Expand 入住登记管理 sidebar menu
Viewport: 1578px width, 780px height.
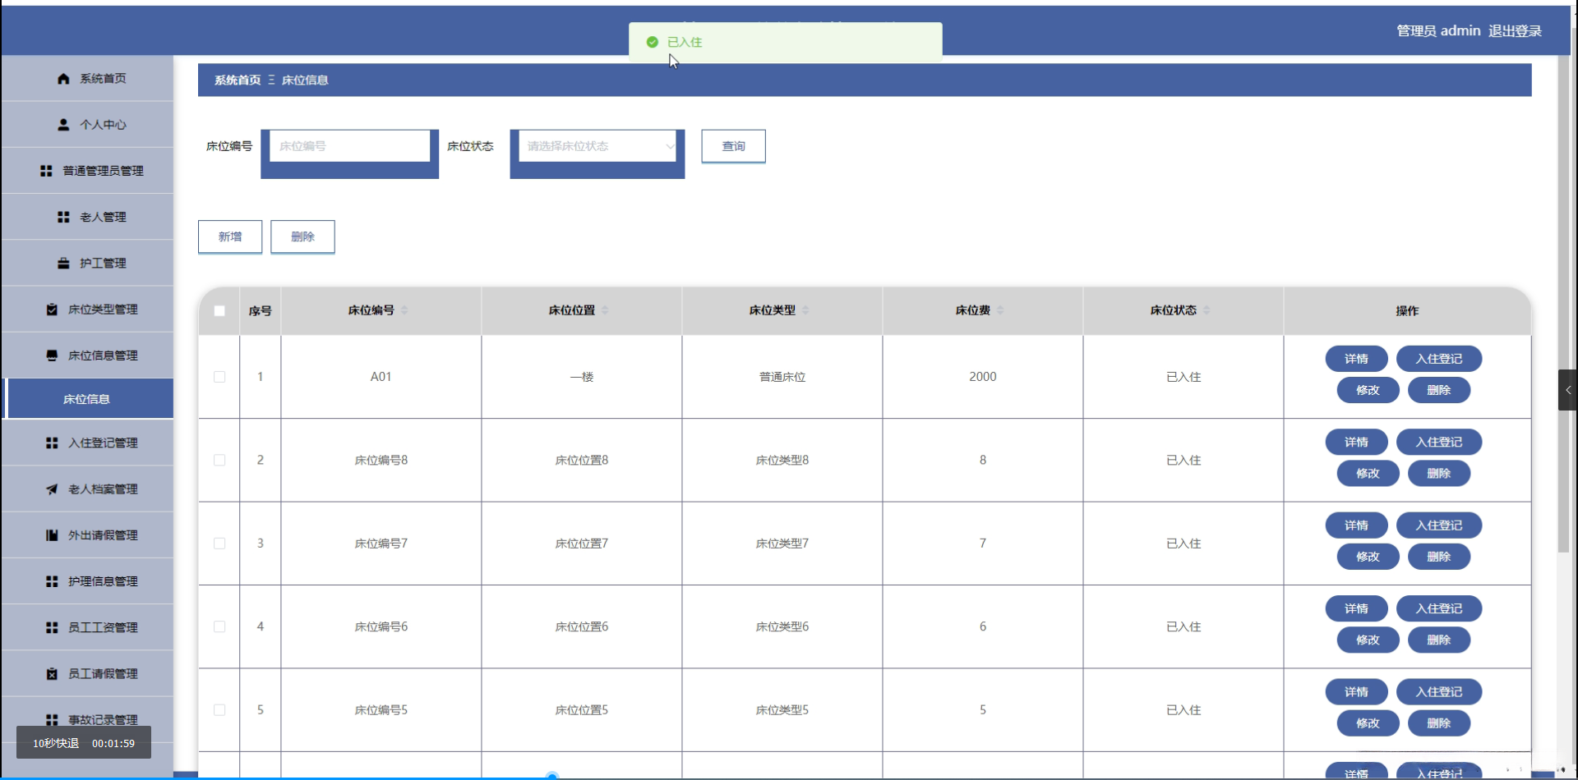coord(87,443)
